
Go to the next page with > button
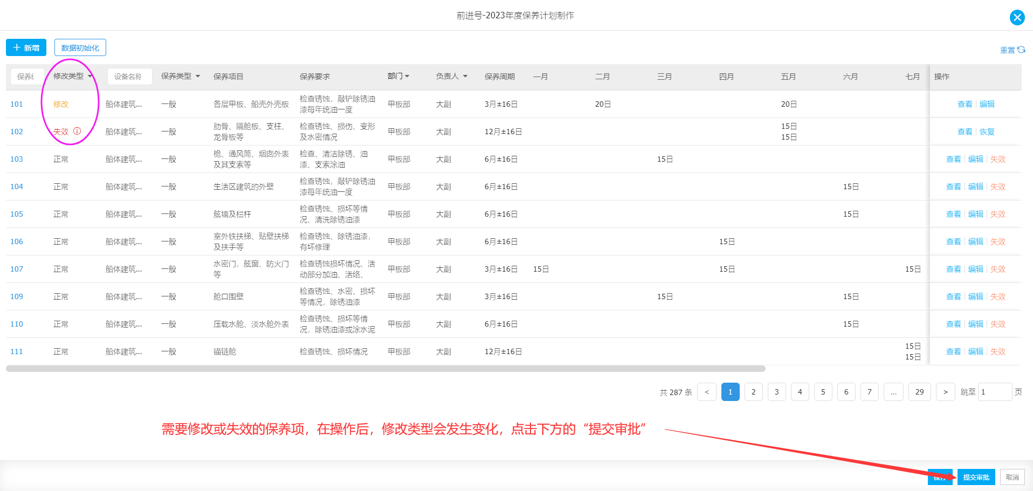pos(945,392)
